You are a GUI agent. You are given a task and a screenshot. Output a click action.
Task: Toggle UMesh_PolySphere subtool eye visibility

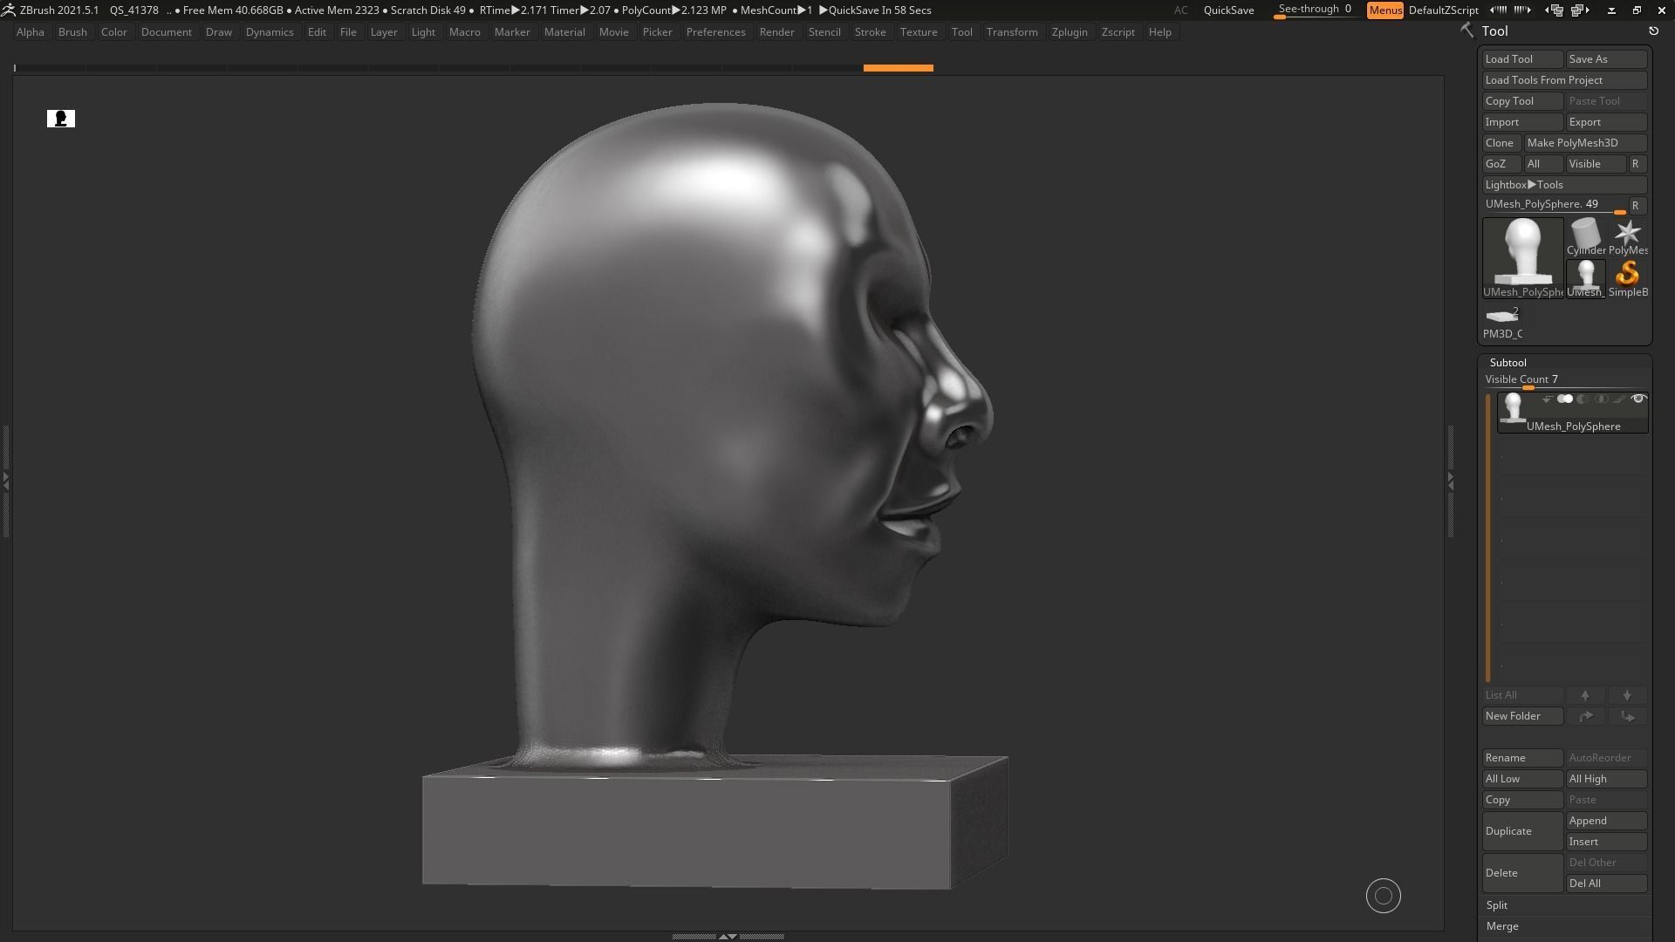(x=1638, y=399)
